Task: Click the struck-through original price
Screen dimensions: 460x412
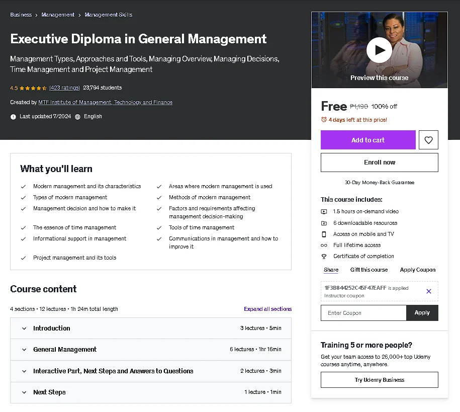Action: 359,106
